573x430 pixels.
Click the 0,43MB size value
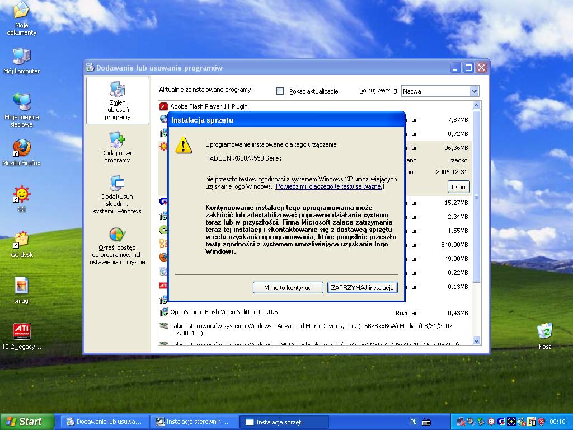(x=458, y=313)
